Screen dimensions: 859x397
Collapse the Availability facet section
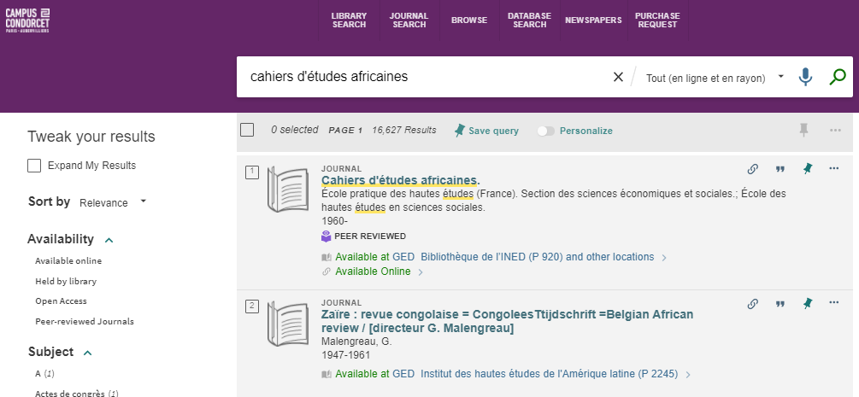[x=109, y=240]
